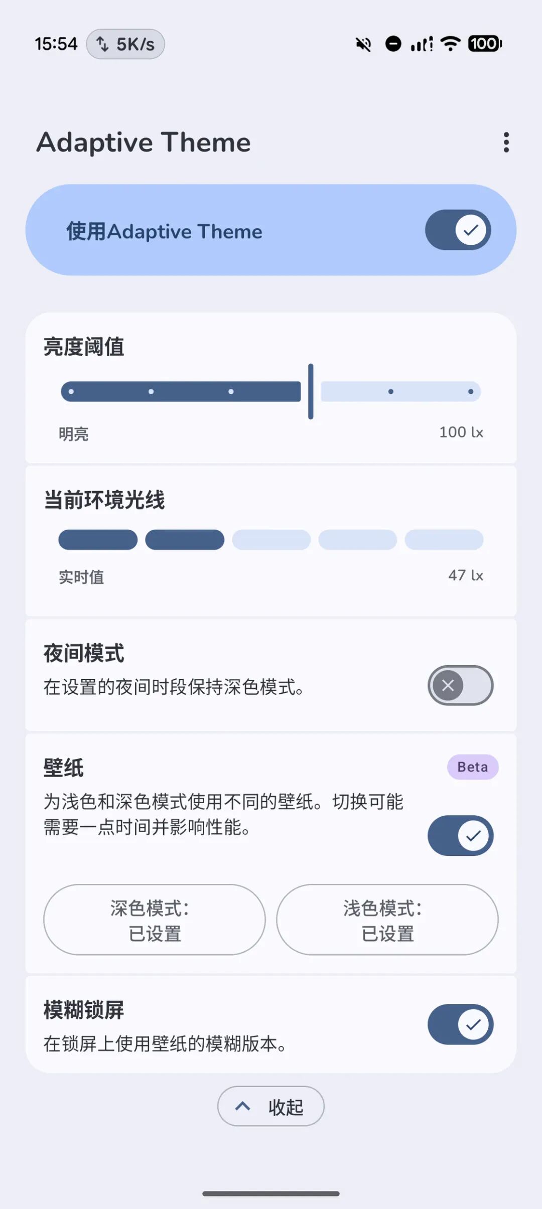The width and height of the screenshot is (542, 1209).
Task: Tap the Wi-Fi status icon
Action: (x=451, y=44)
